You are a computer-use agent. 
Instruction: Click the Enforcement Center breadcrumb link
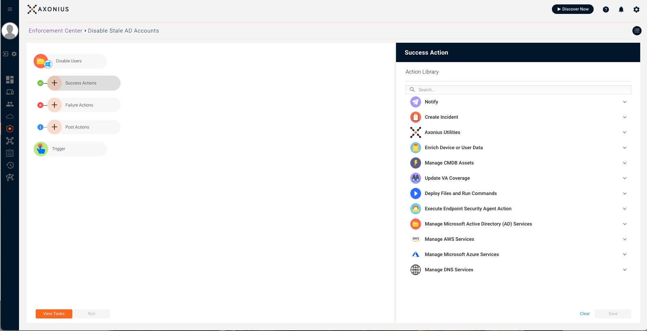pos(55,31)
